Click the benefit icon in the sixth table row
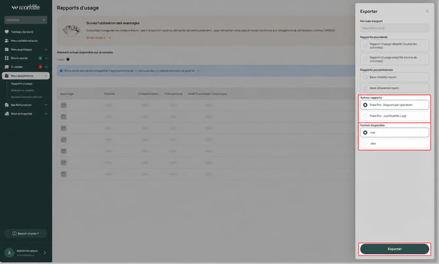439x264 pixels. [x=64, y=162]
